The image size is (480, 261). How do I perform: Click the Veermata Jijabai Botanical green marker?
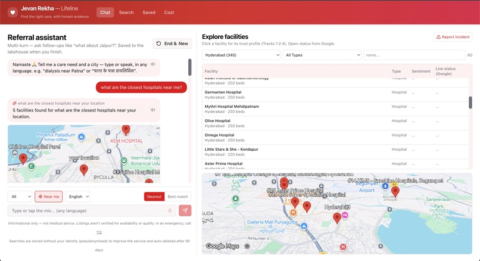pyautogui.click(x=124, y=160)
